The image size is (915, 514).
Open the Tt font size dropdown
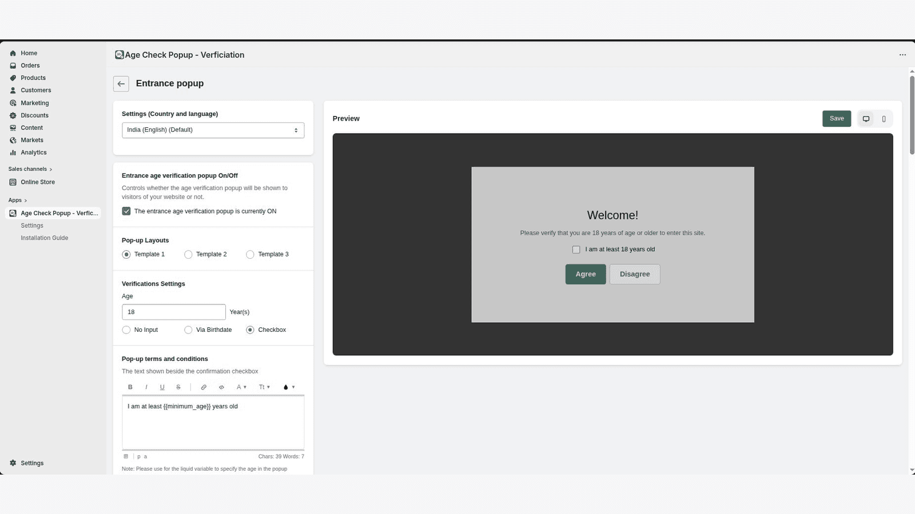(x=264, y=387)
